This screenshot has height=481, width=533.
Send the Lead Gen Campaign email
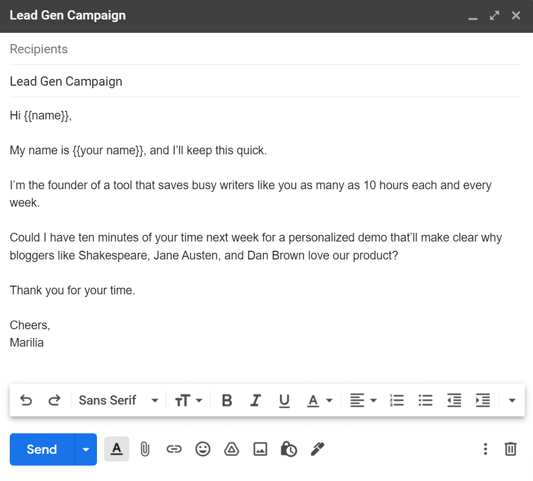pyautogui.click(x=41, y=449)
